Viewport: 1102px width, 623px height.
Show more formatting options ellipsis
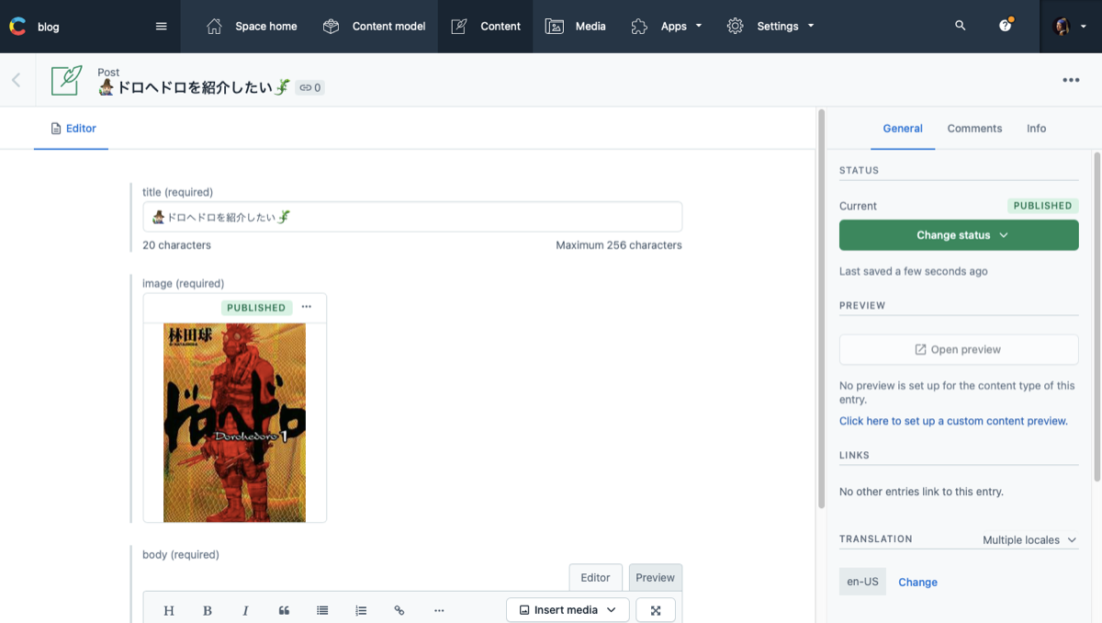pos(439,610)
